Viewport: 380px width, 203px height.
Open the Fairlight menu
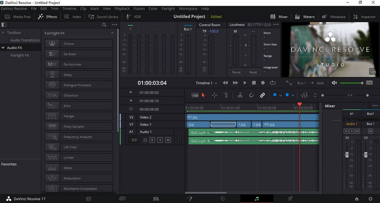coord(168,9)
